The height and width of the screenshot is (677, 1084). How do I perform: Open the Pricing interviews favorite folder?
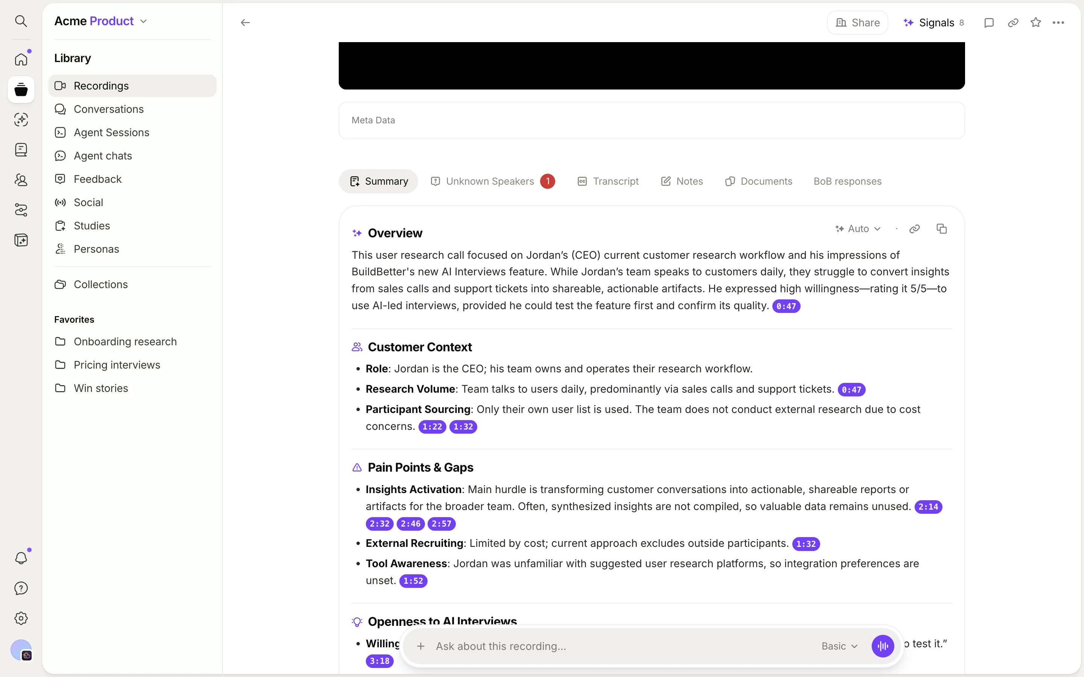pos(132,364)
